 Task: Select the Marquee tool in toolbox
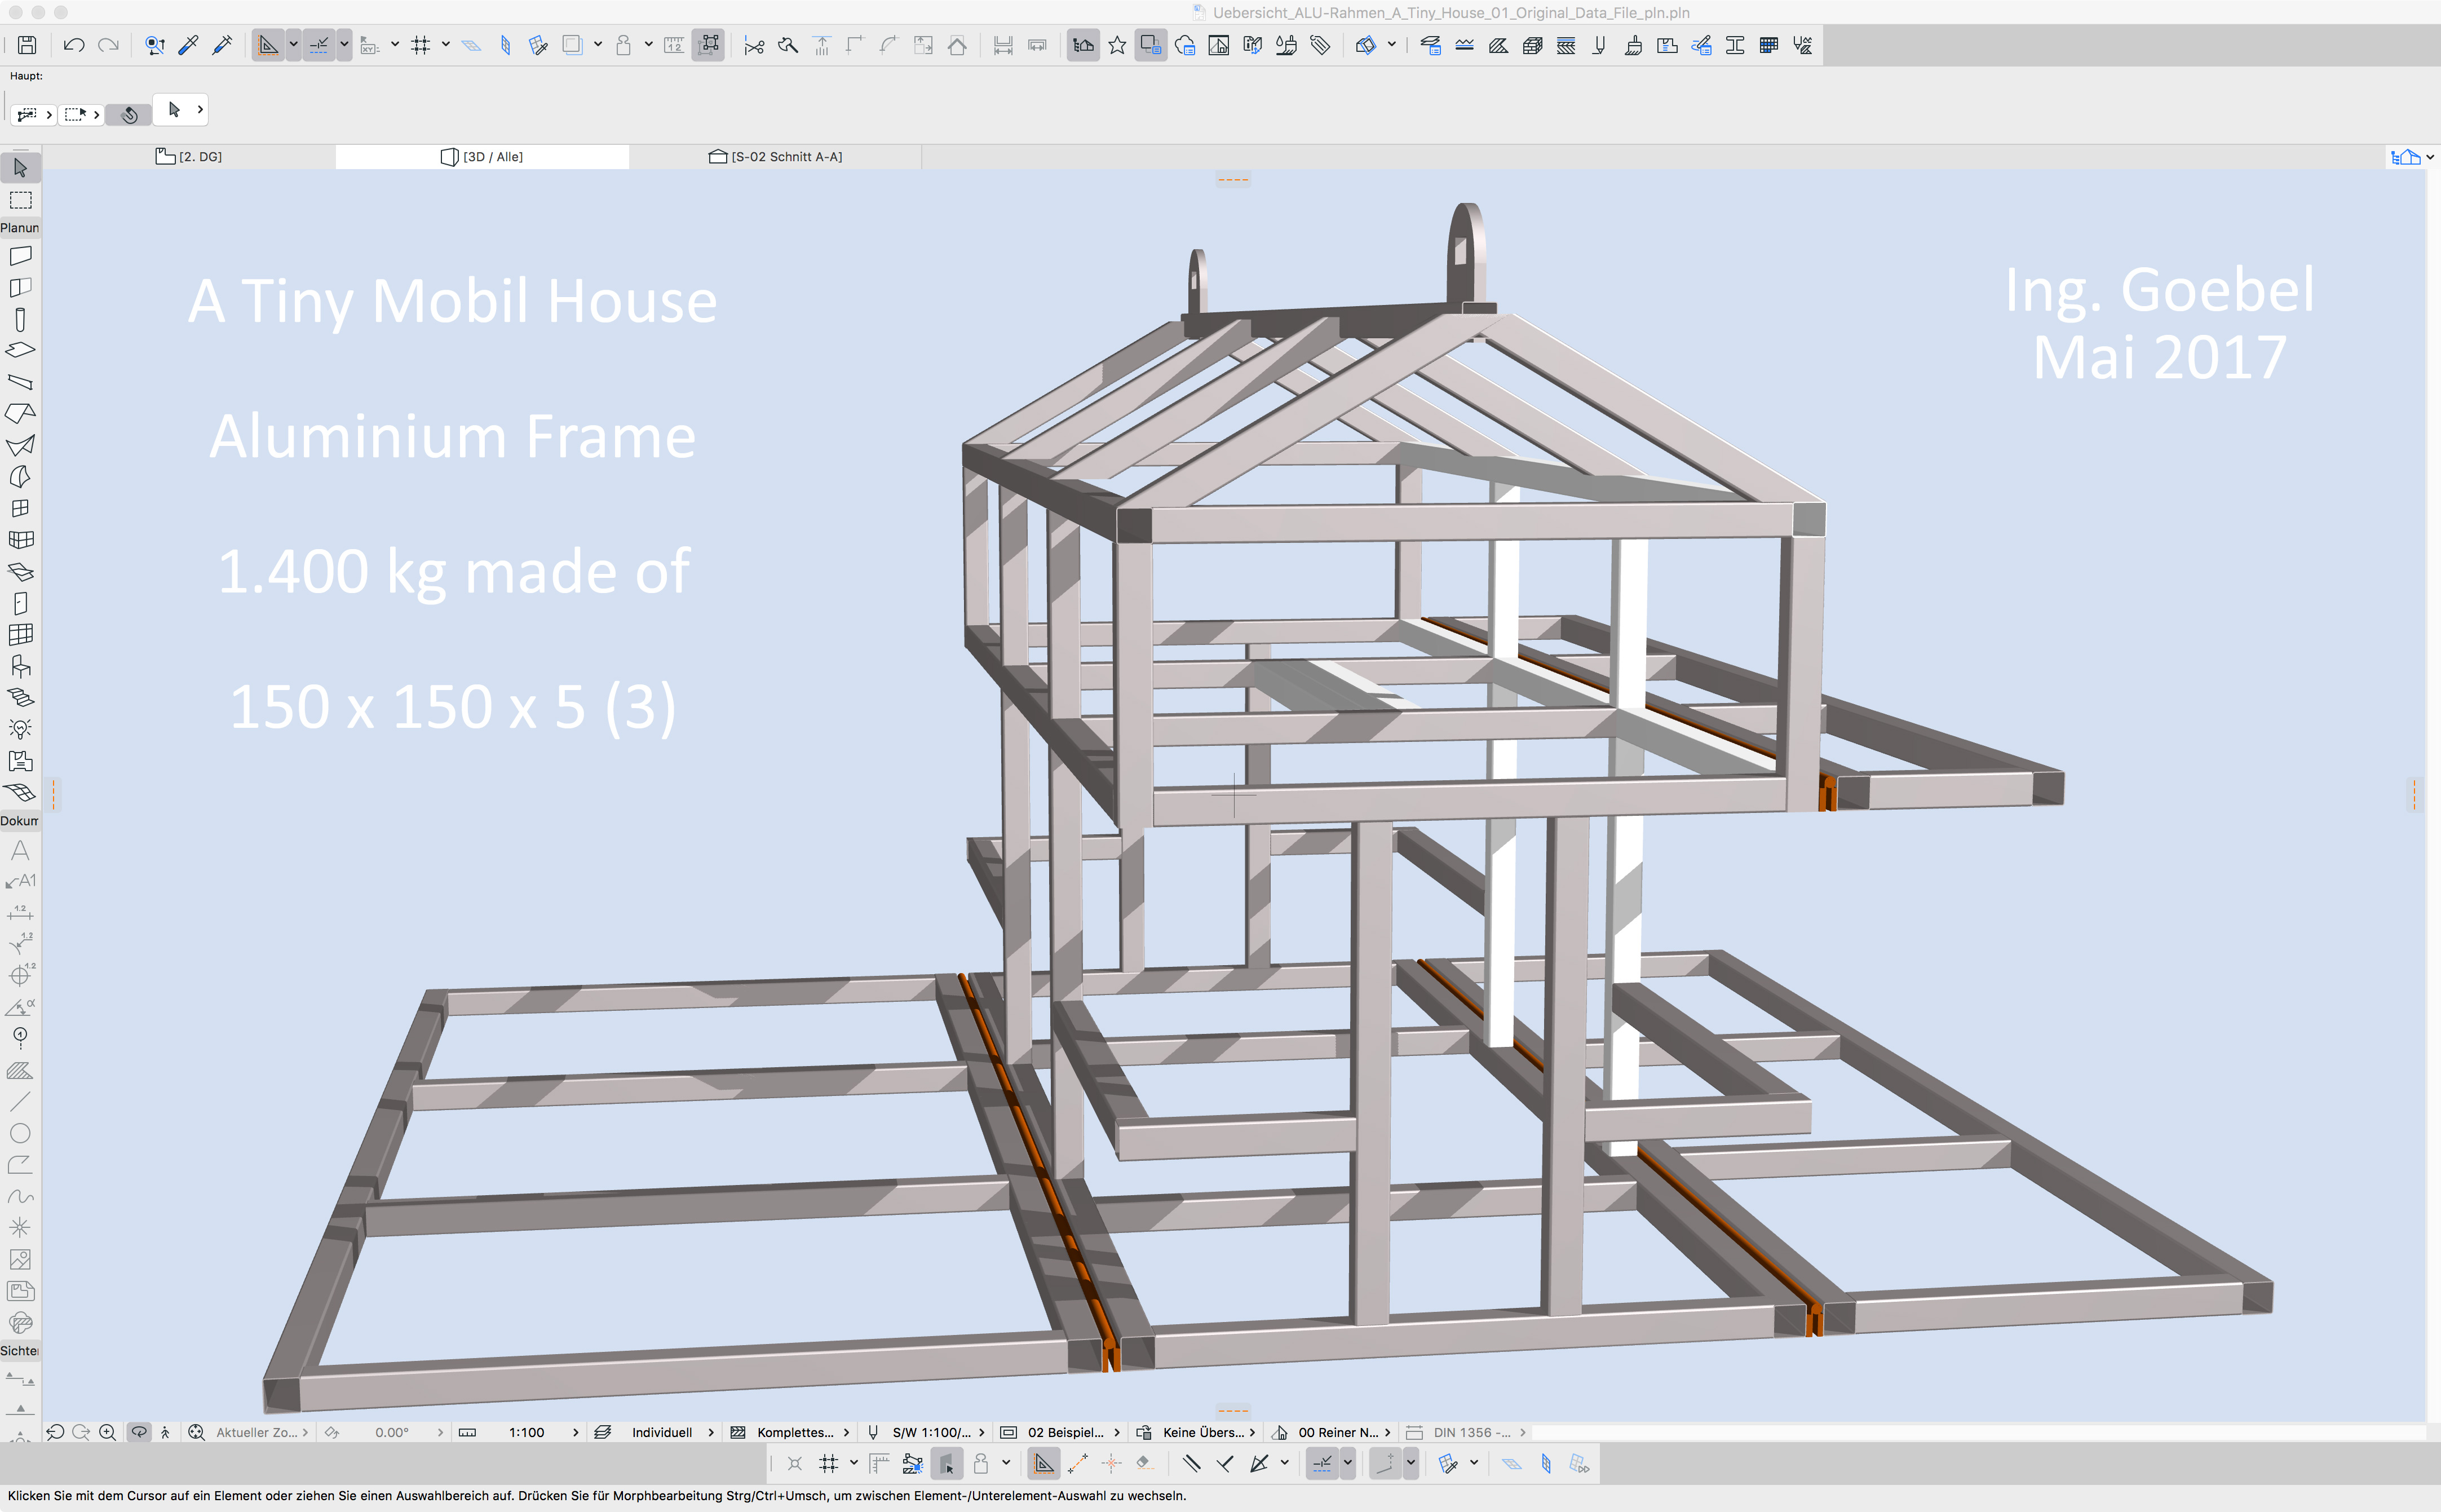(20, 200)
